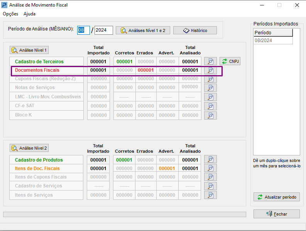306x231 pixels.
Task: Open details icon for Cadastro de Produtos row
Action: (210, 159)
